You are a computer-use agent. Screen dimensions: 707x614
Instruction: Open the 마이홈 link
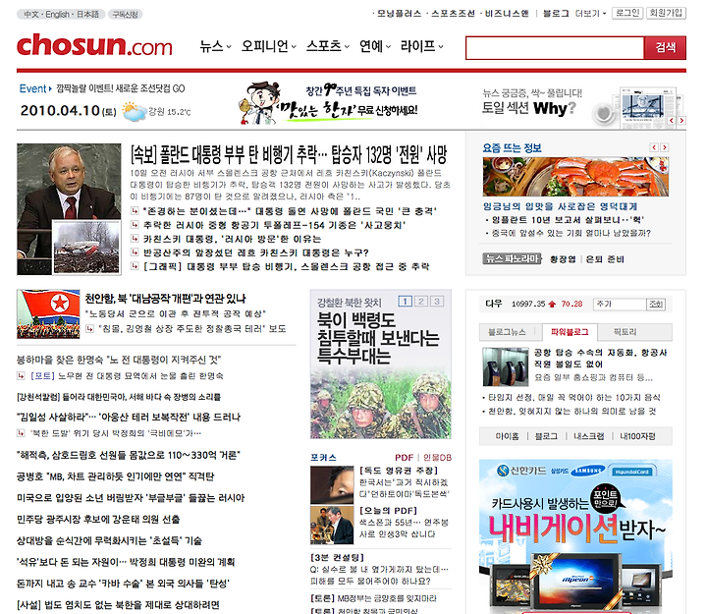click(507, 436)
